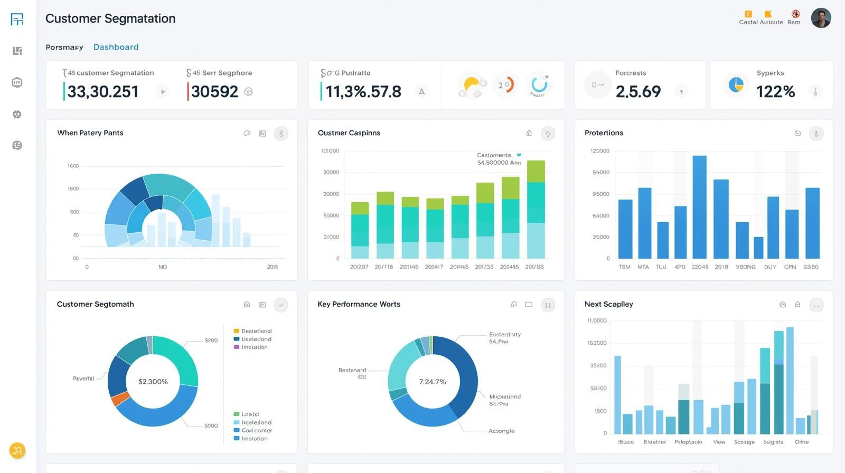Click the Cactal Aucute button
Screen dimensions: 845x473
760,18
